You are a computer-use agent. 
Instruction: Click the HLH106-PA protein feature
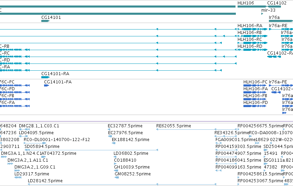tap(255, 92)
